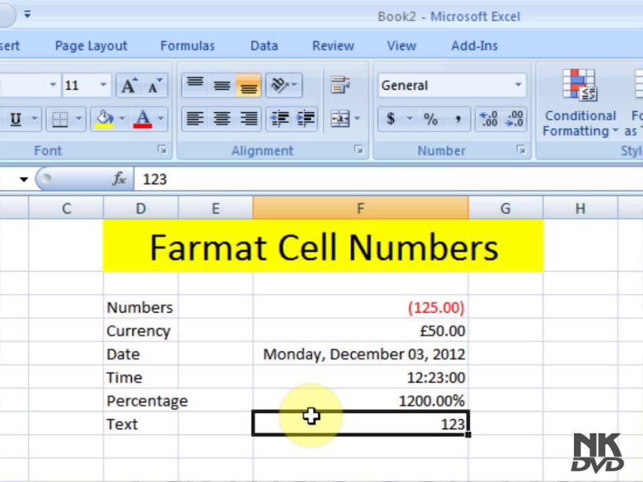Open Number dialog box launcher
643x482 pixels.
tap(521, 150)
